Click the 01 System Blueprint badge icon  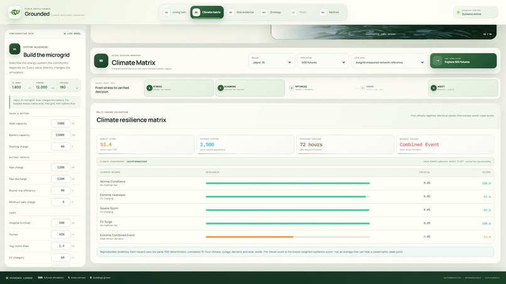click(x=14, y=49)
